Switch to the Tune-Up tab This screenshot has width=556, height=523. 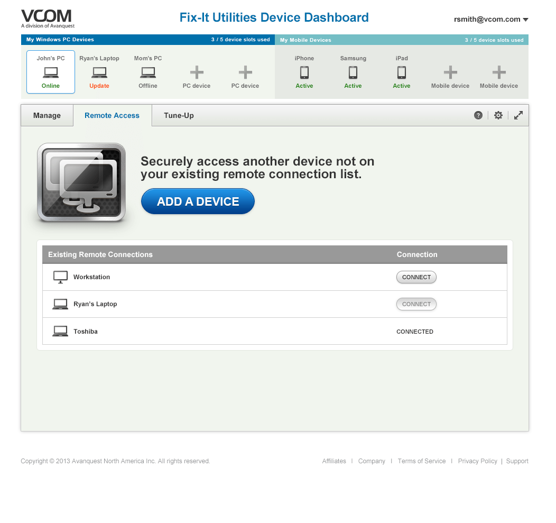click(179, 115)
